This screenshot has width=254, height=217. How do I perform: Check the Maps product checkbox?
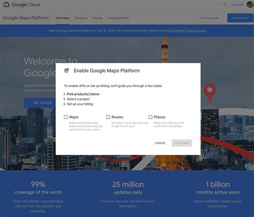66,117
